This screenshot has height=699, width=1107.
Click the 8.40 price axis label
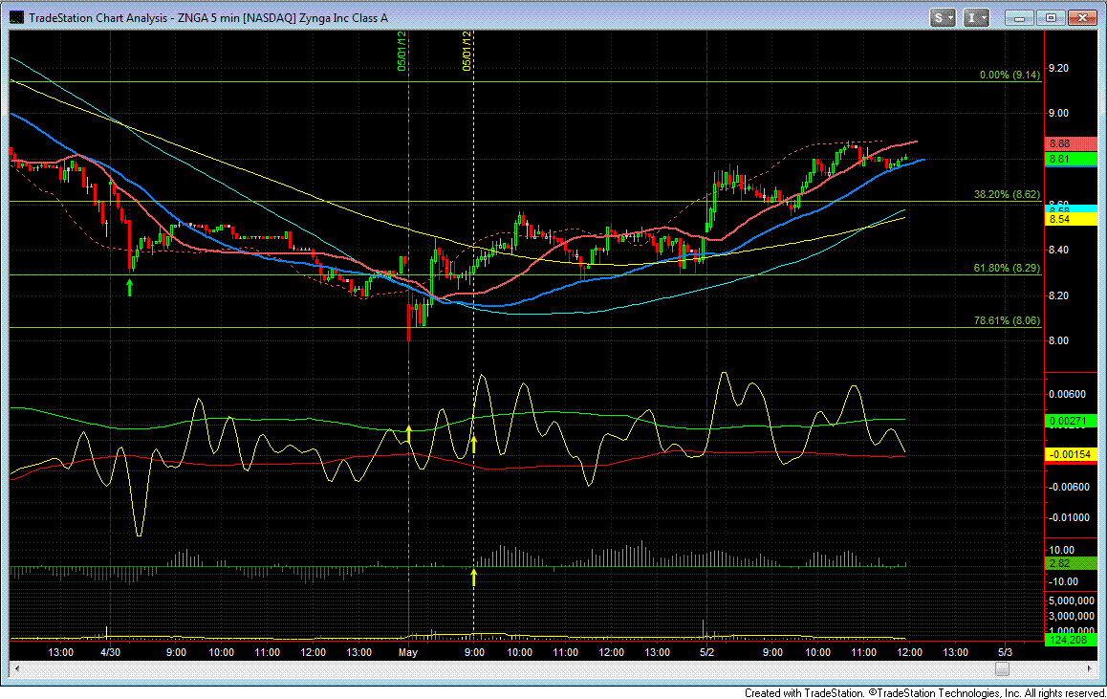[x=1058, y=250]
